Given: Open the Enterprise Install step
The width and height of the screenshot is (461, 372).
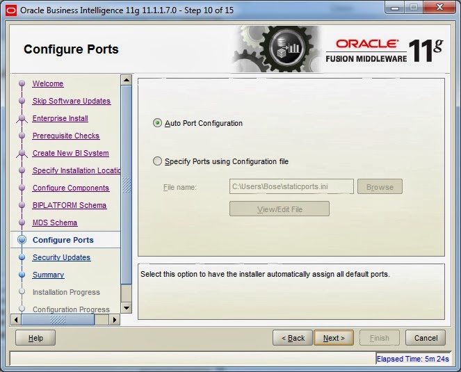Looking at the screenshot, I should point(60,118).
